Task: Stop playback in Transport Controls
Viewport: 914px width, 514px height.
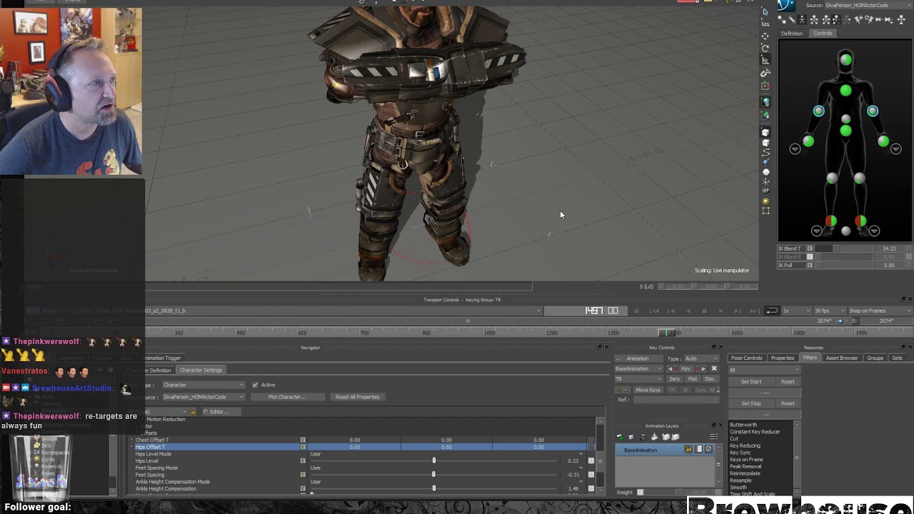Action: pos(705,311)
